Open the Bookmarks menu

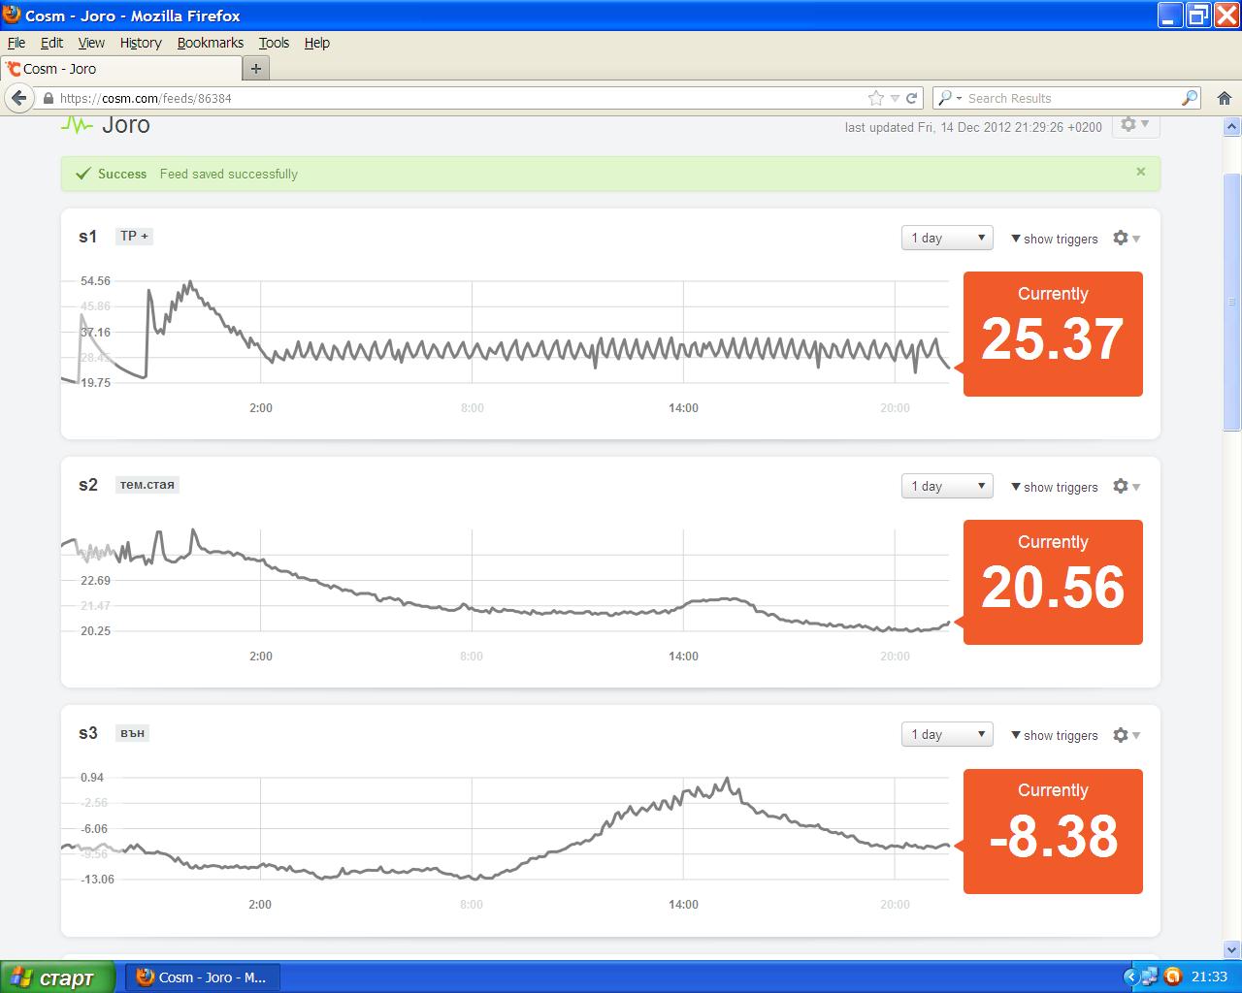point(210,43)
